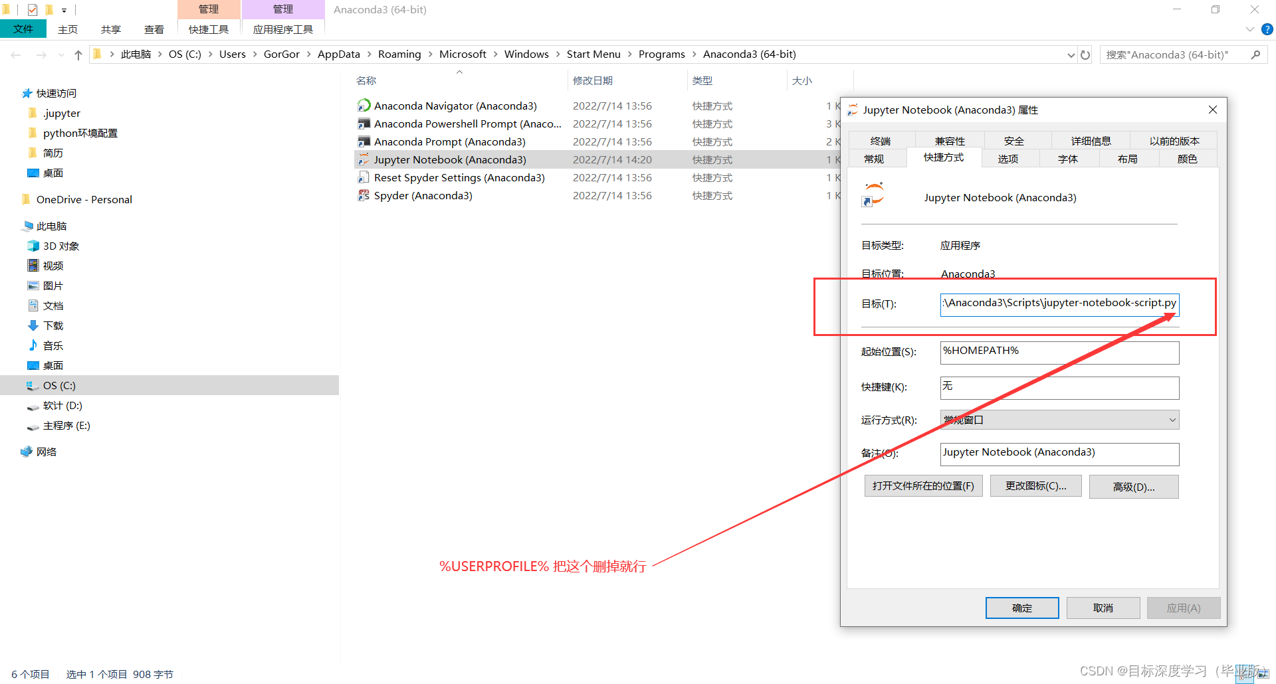Click the 快捷键 input field
1276x684 pixels.
[1059, 388]
